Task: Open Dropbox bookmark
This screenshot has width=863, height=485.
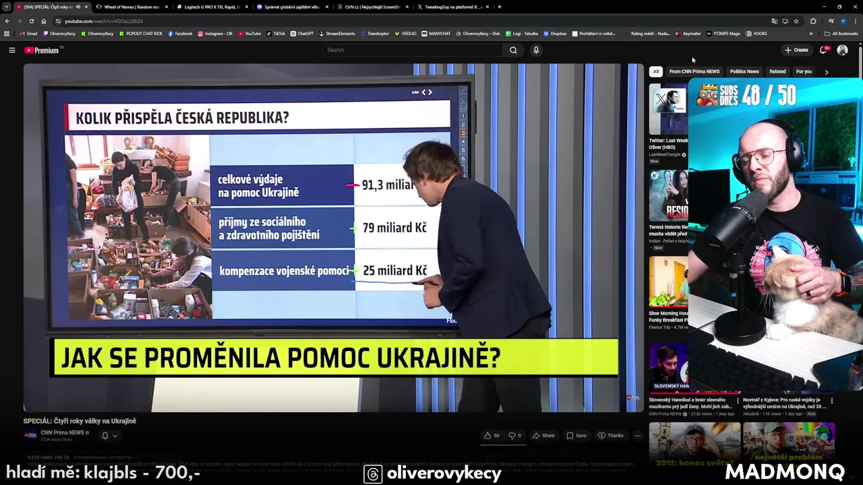Action: tap(555, 34)
